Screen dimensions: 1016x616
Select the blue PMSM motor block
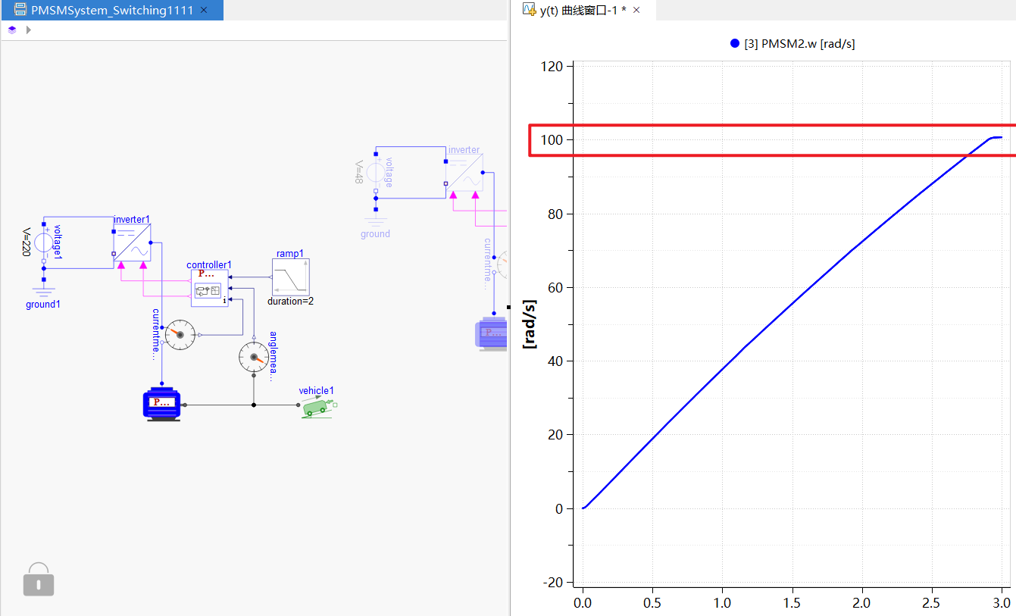coord(162,405)
